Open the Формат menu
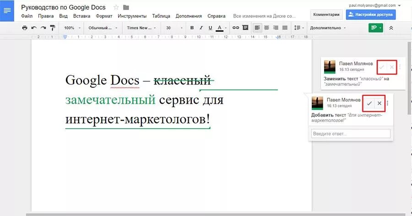The image size is (412, 216). click(104, 16)
